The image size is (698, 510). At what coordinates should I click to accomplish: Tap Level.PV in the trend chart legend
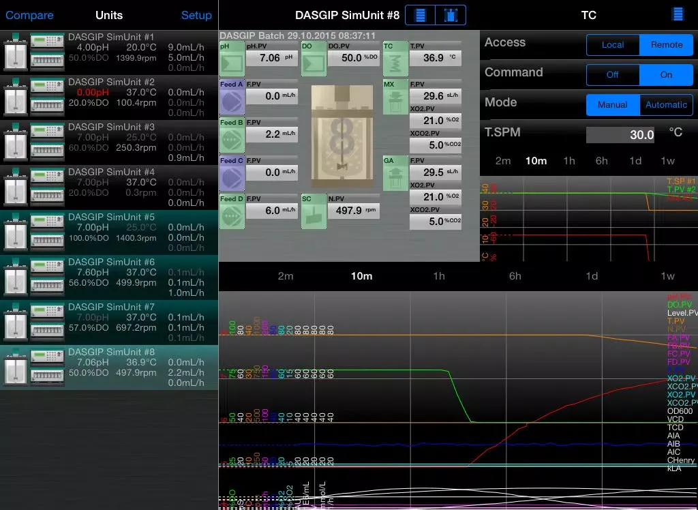682,313
